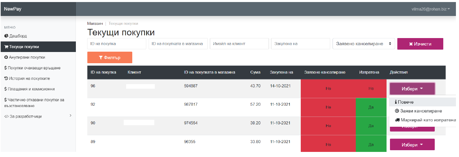This screenshot has width=459, height=157.
Task: Select Заяви канселиране menu option
Action: [418, 111]
